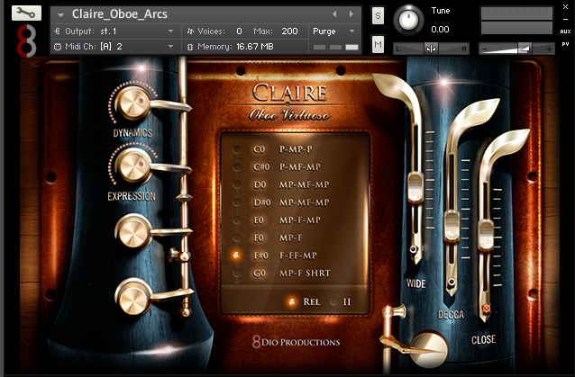Toggle the PV performance view button
575x377 pixels.
pyautogui.click(x=565, y=44)
